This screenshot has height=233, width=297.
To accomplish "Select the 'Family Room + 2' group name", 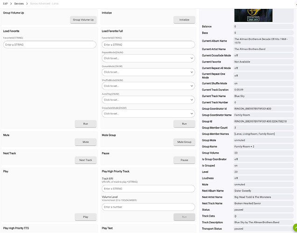I will click(x=263, y=147).
